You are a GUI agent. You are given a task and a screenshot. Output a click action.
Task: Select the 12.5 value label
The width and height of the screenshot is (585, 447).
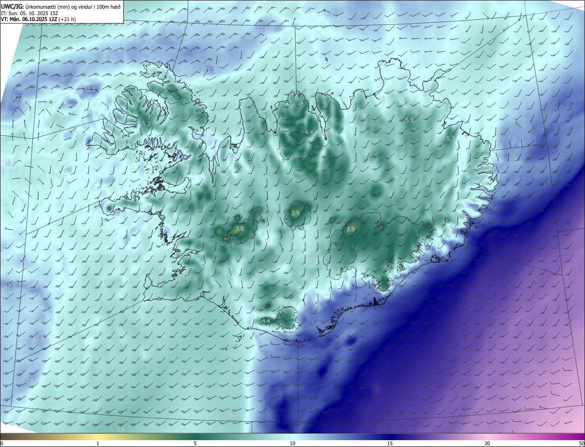coord(90,89)
